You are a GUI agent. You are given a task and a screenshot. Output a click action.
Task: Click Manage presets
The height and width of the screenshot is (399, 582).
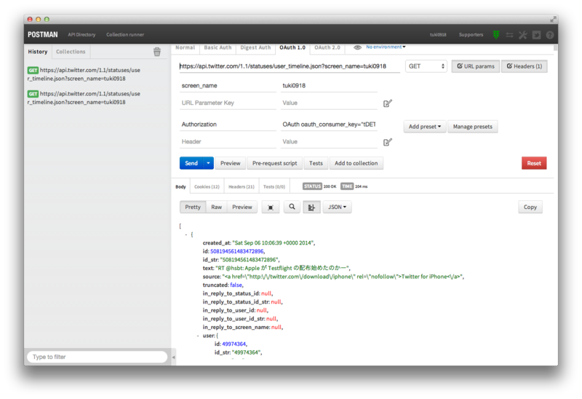point(472,127)
